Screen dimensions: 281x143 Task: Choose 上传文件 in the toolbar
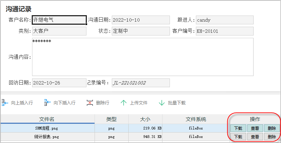click(x=138, y=103)
